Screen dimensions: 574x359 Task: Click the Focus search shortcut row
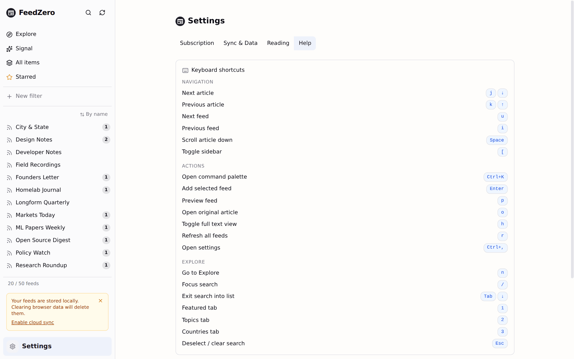pos(345,285)
